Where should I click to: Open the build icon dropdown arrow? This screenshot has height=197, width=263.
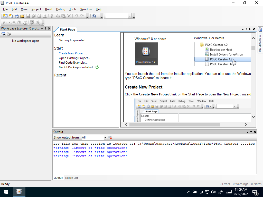pos(9,23)
